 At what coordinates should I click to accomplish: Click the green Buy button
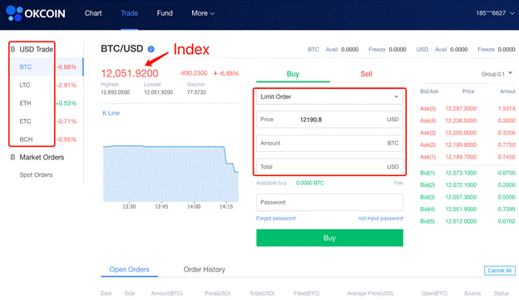329,239
